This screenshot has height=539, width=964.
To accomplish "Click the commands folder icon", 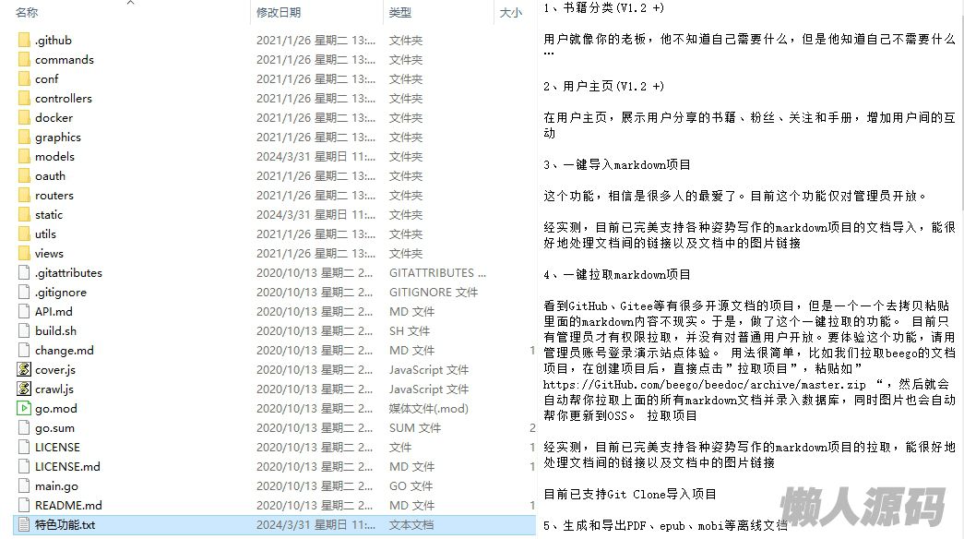I will (24, 60).
